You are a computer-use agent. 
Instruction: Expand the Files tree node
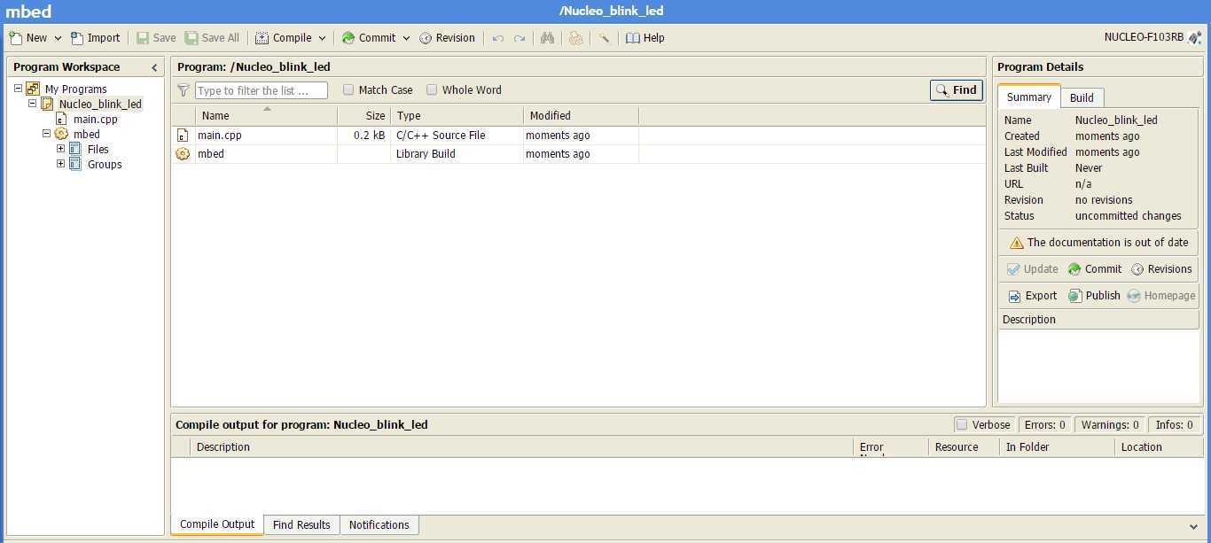click(x=60, y=149)
